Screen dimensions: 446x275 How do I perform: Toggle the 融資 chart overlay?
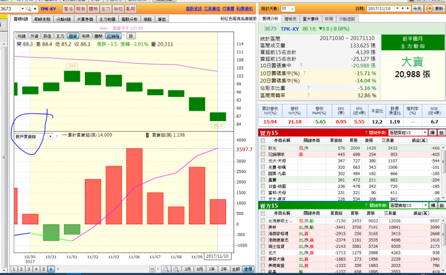click(x=73, y=36)
